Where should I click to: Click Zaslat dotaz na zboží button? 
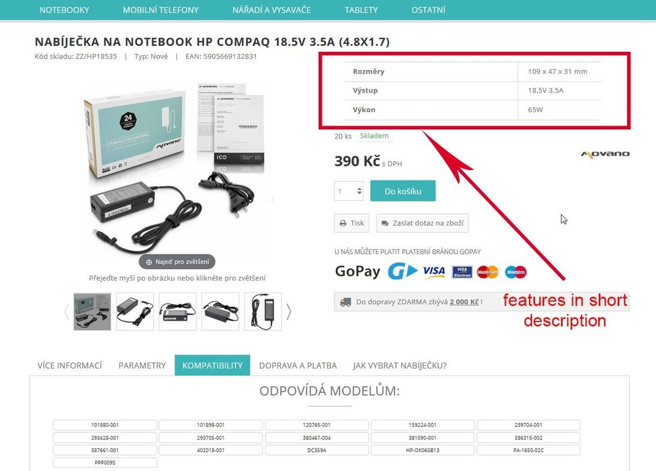[x=422, y=223]
